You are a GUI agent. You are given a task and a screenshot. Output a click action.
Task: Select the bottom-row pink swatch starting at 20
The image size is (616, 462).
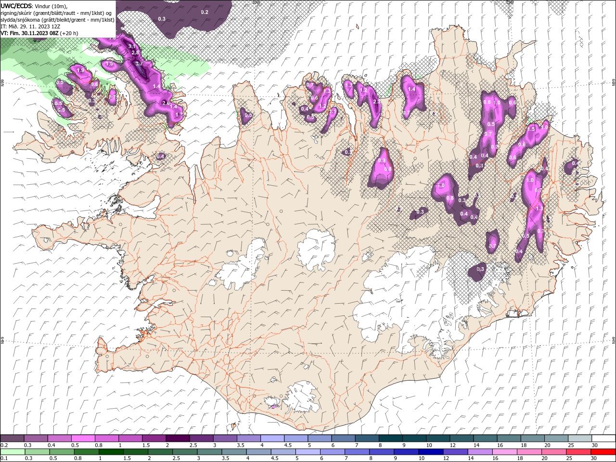pos(554,452)
